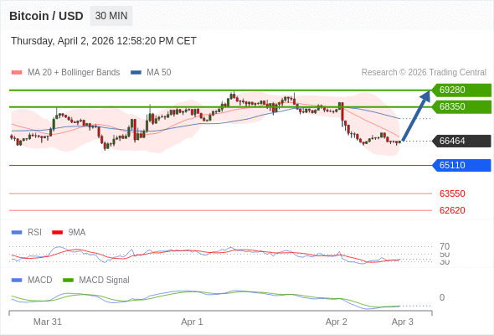The image size is (494, 335).
Task: Click the Bitcoin / USD title
Action: coord(46,16)
